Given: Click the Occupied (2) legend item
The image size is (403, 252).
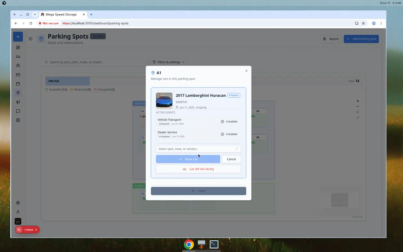Looking at the screenshot, I should coord(104,89).
